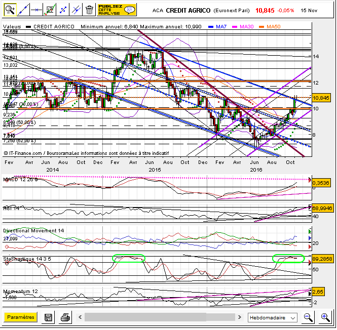337x330 pixels.
Task: Save chart with the floppy disk icon
Action: [49, 317]
